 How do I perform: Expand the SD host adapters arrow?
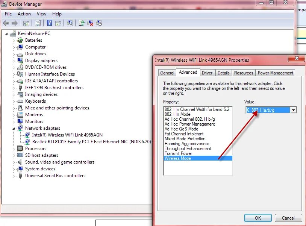tap(14, 156)
